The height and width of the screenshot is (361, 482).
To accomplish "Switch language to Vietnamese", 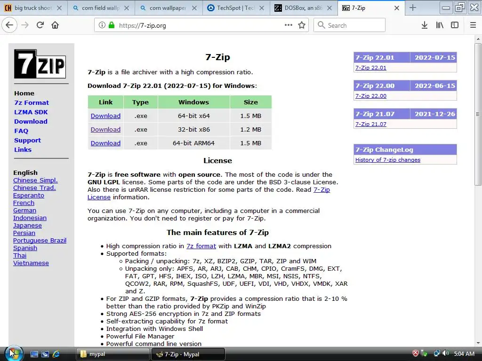I will click(31, 263).
